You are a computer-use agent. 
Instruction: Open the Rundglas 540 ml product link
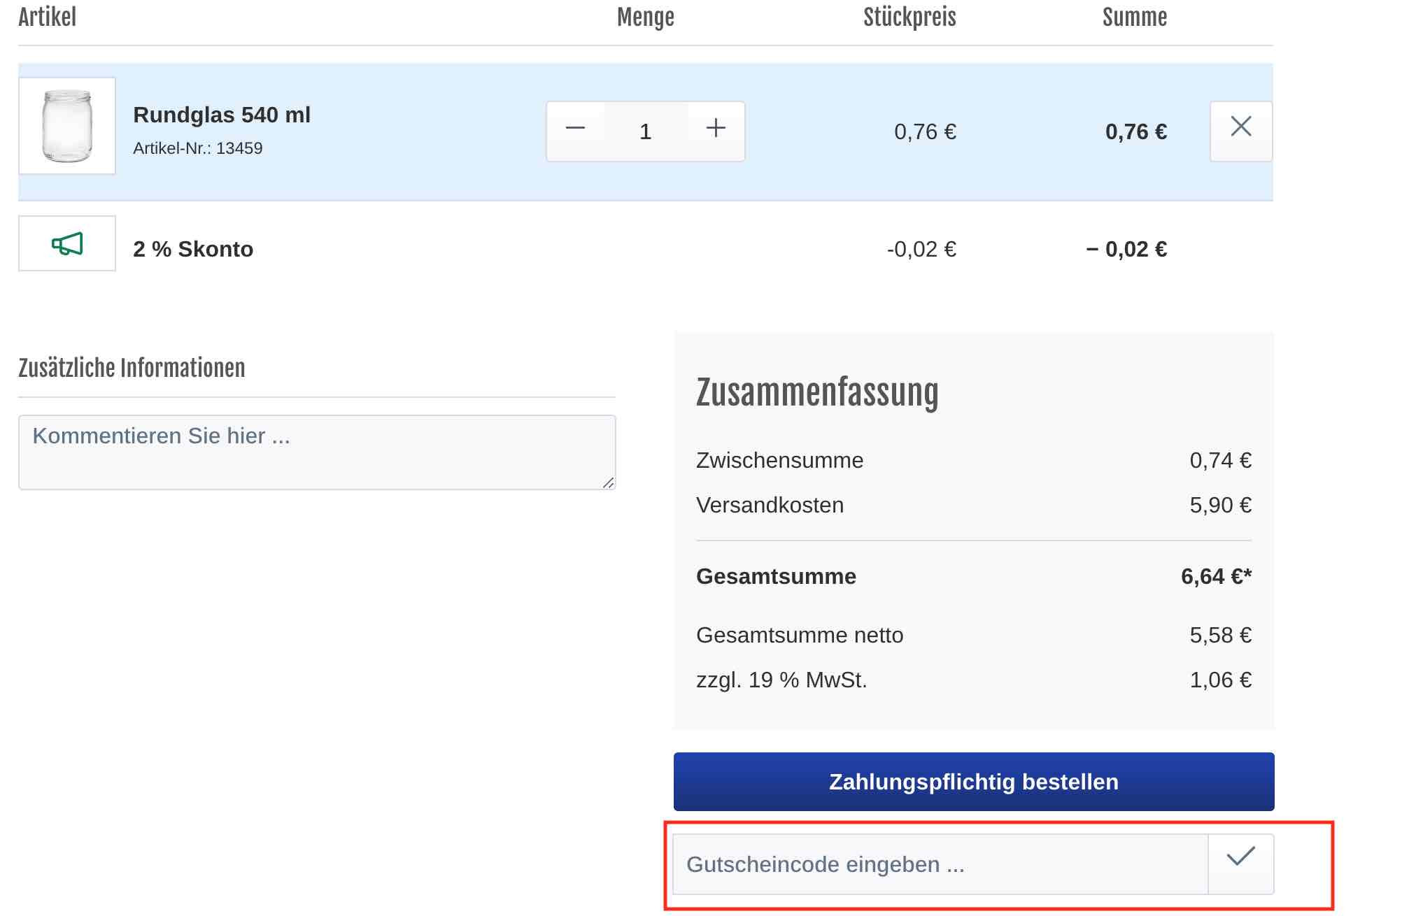coord(221,115)
